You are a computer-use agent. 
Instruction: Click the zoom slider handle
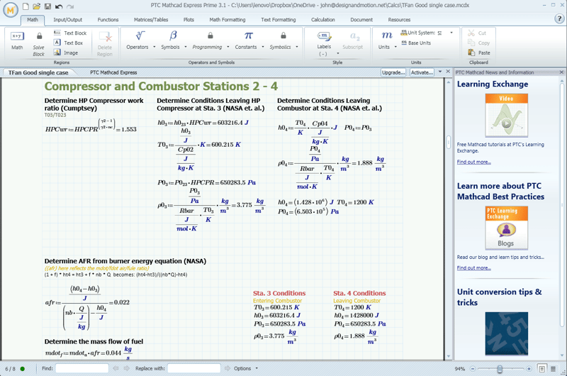tap(500, 369)
